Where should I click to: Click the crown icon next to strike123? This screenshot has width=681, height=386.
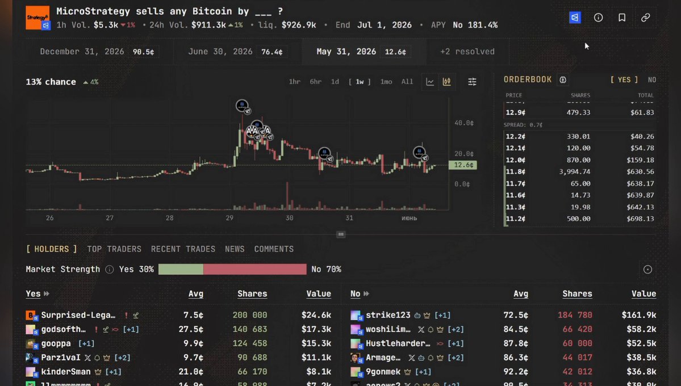point(427,315)
